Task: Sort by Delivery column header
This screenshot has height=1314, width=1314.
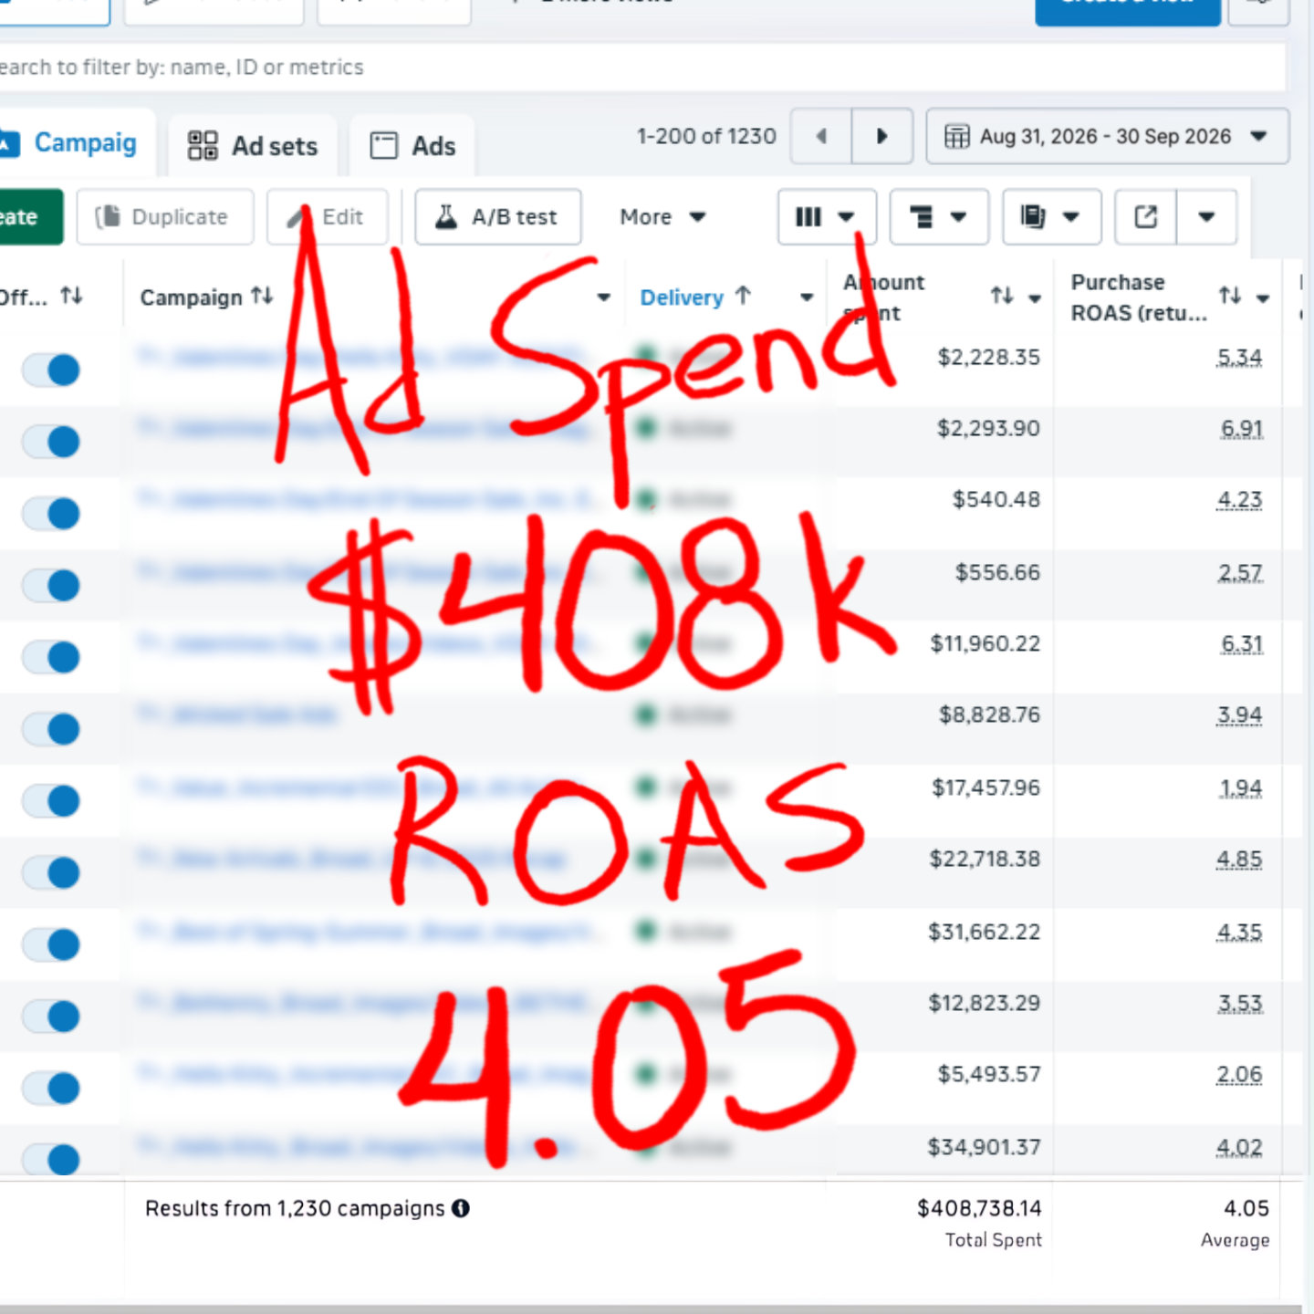Action: pyautogui.click(x=695, y=297)
